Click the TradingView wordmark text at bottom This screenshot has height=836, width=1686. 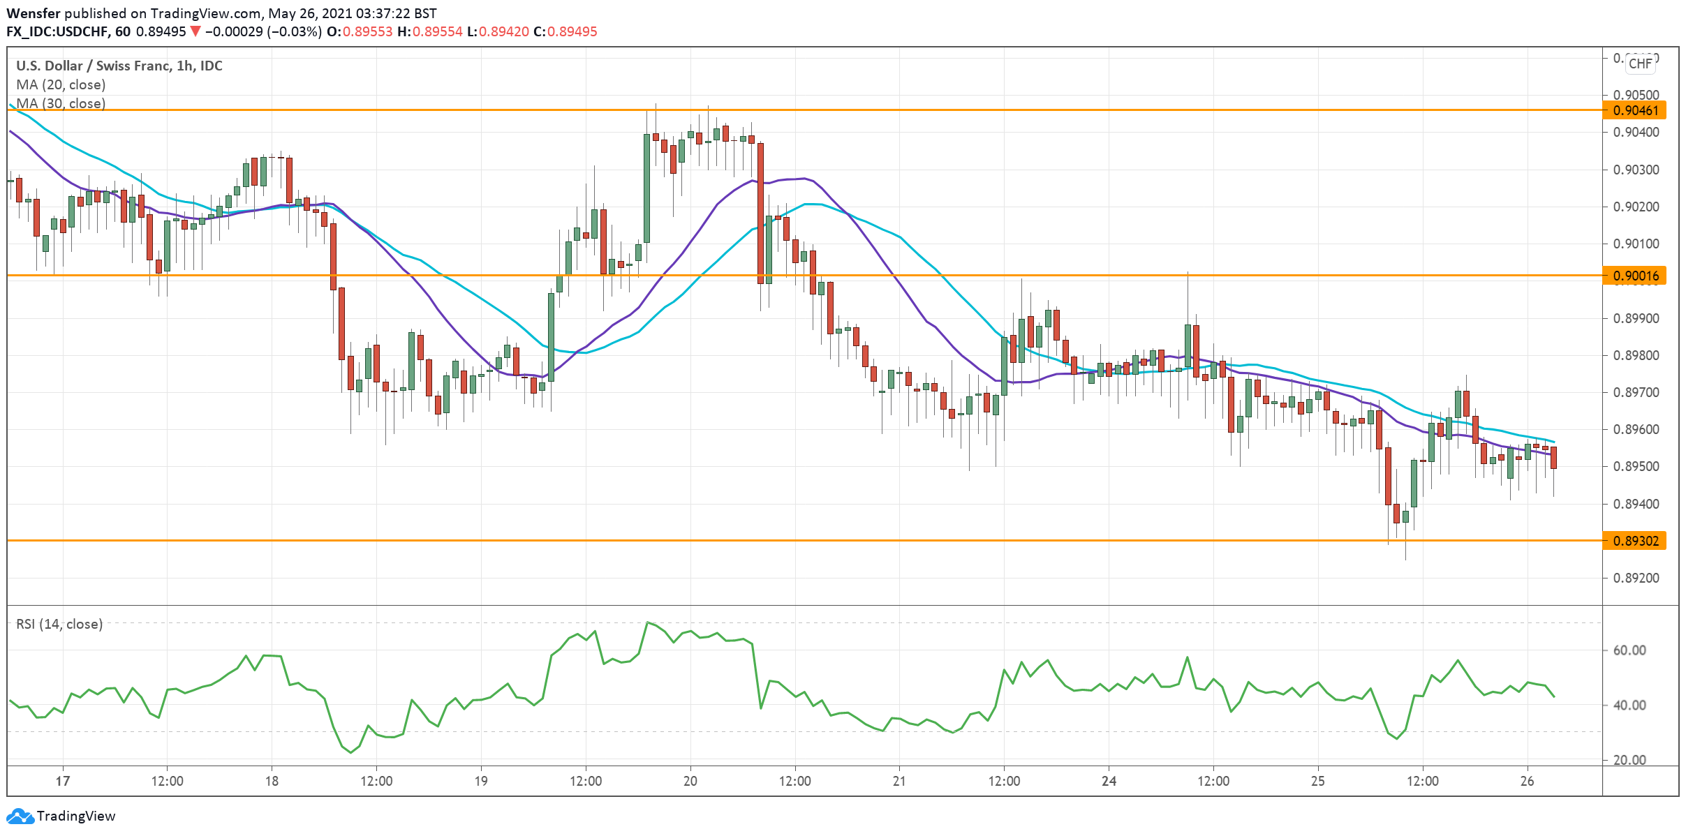pos(76,816)
